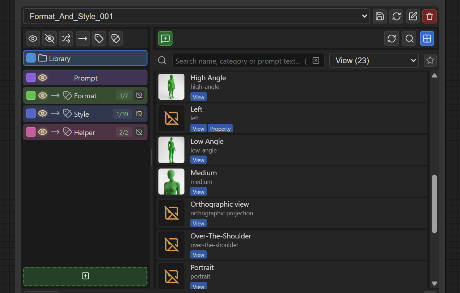Click the Prompt group label

pyautogui.click(x=86, y=78)
